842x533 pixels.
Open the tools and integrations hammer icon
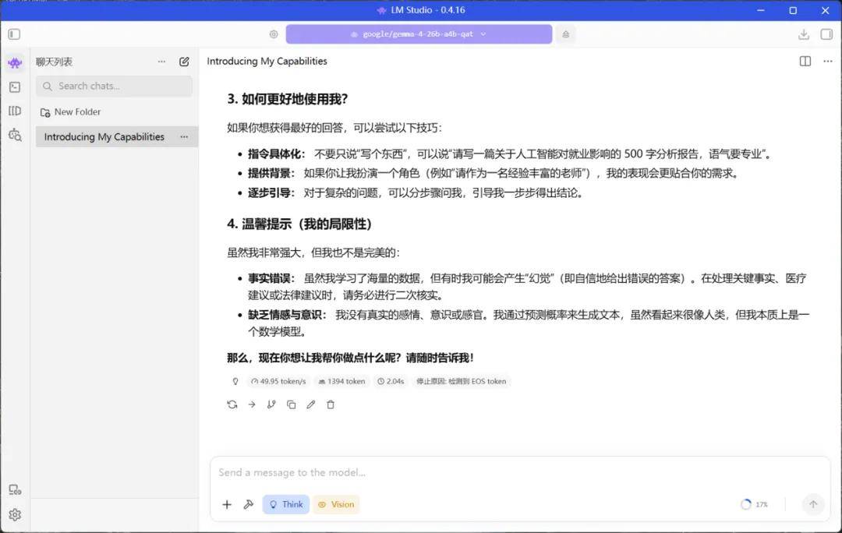248,504
